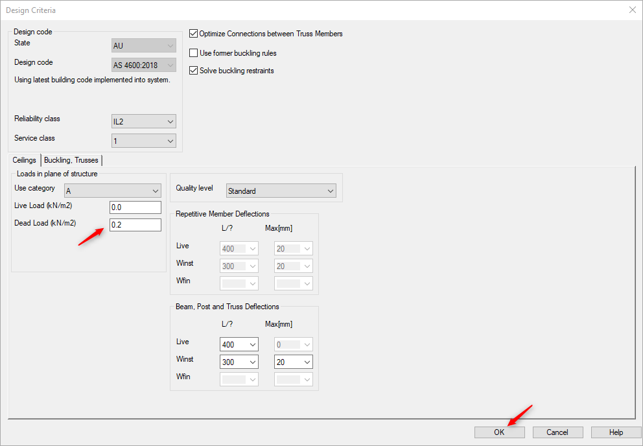Expand the Service class dropdown
The height and width of the screenshot is (446, 643).
[x=143, y=141]
